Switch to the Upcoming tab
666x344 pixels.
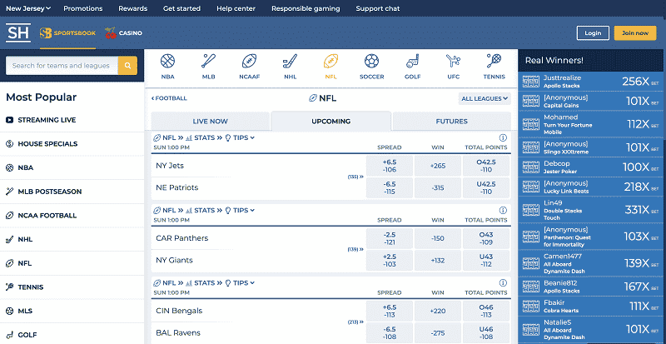[331, 121]
